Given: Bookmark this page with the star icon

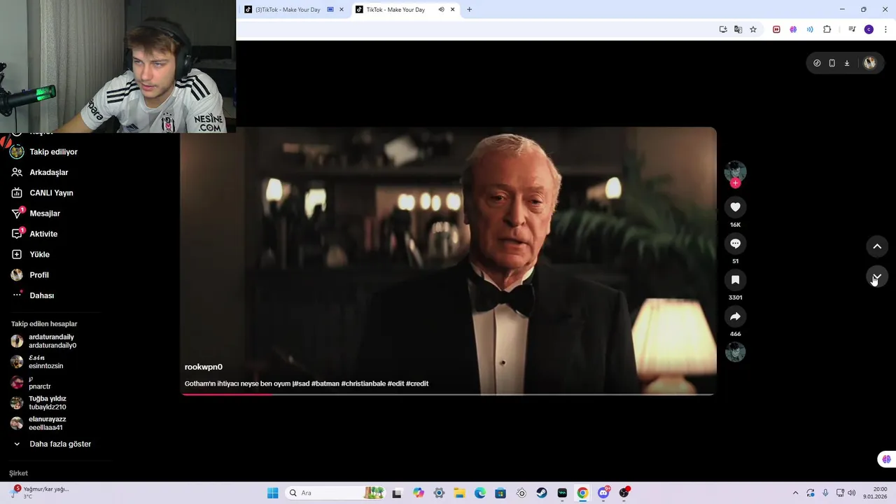Looking at the screenshot, I should (x=753, y=29).
